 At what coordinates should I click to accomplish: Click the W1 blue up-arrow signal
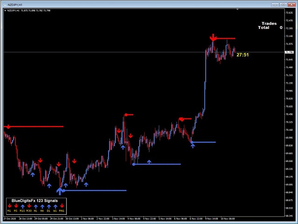(x=55, y=206)
